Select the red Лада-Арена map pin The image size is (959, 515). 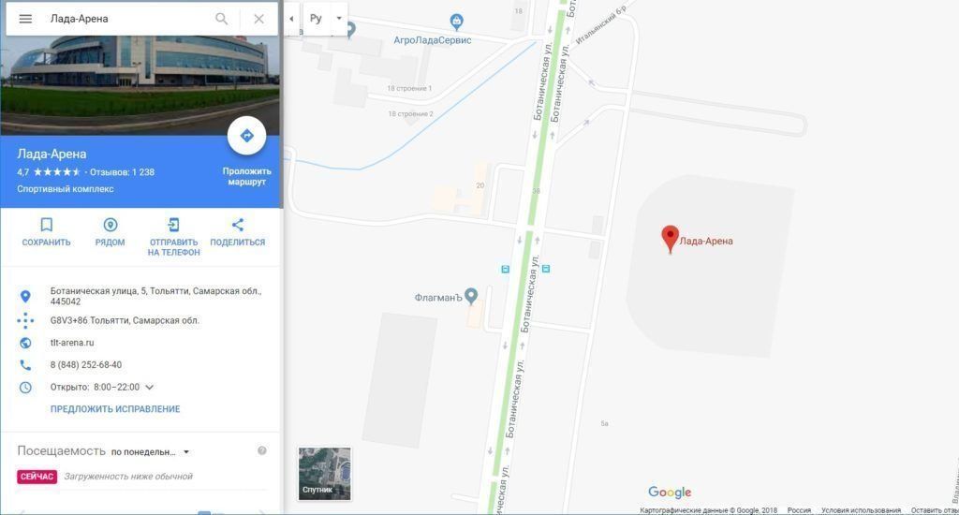(x=671, y=239)
